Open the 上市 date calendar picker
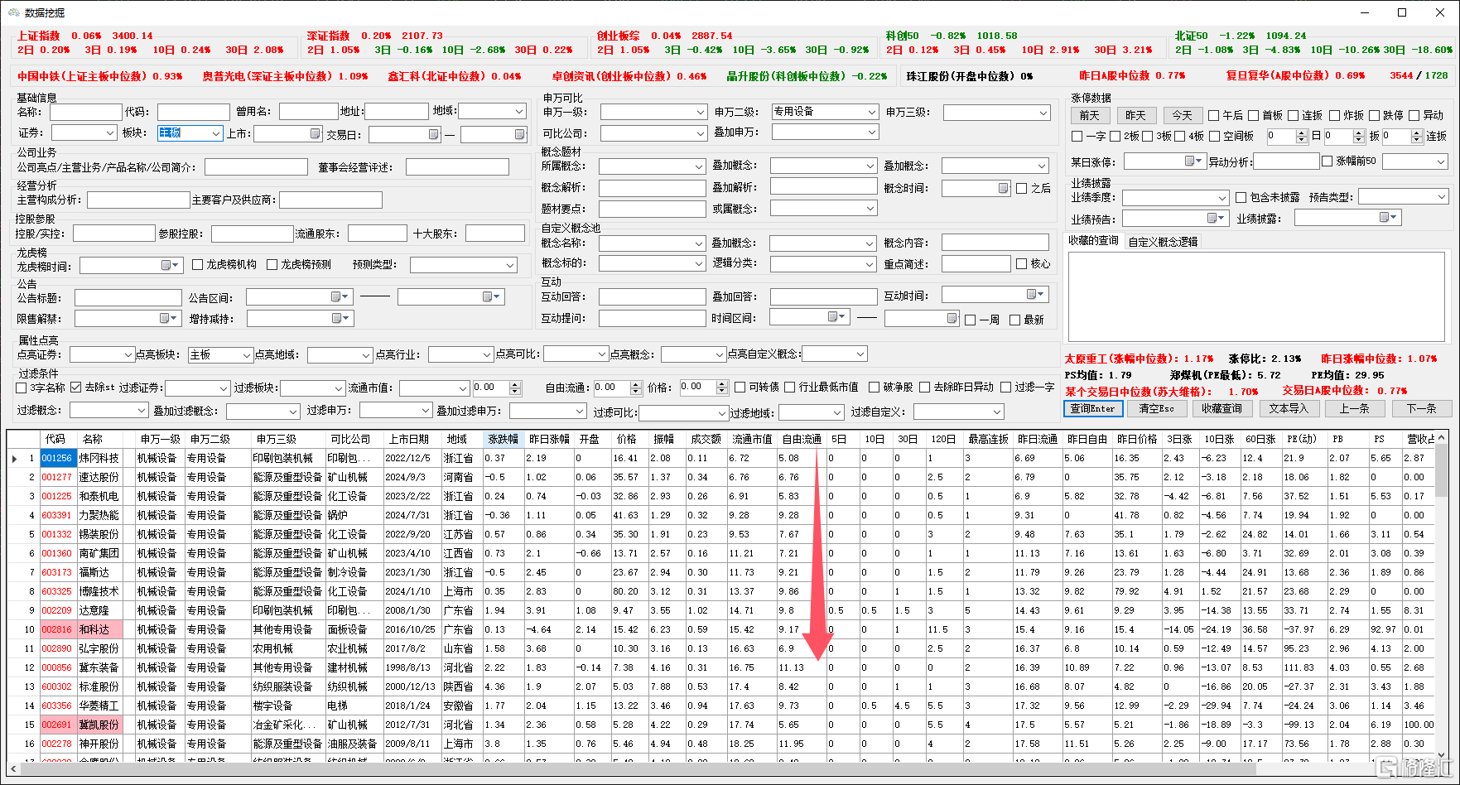1460x785 pixels. [x=316, y=133]
